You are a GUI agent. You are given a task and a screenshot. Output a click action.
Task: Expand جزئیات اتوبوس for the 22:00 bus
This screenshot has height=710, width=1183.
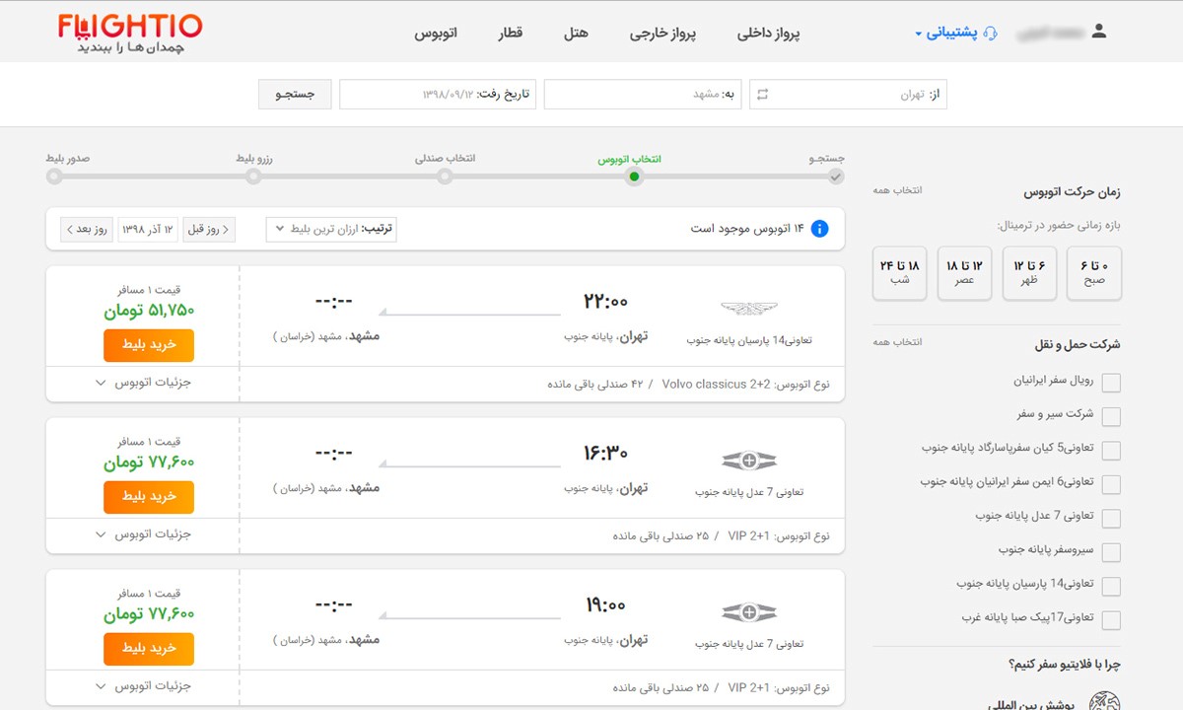[143, 383]
